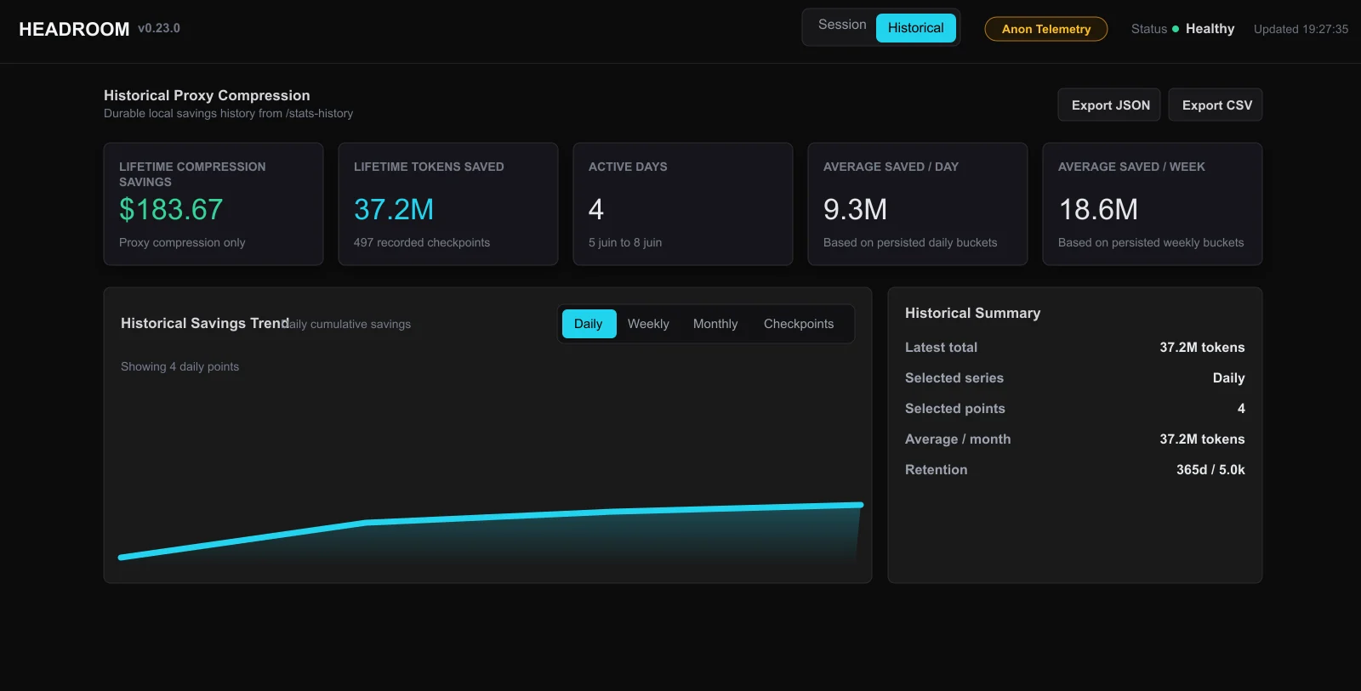Viewport: 1361px width, 691px height.
Task: Click the green Healthy status dot
Action: click(x=1176, y=29)
